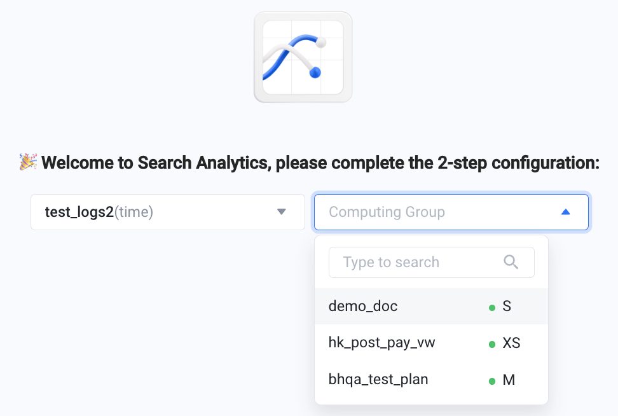Click the magnifier icon in search box

coord(511,262)
